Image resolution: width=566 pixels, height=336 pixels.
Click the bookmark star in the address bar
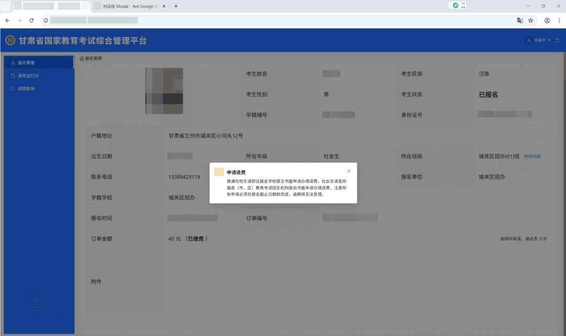click(530, 20)
